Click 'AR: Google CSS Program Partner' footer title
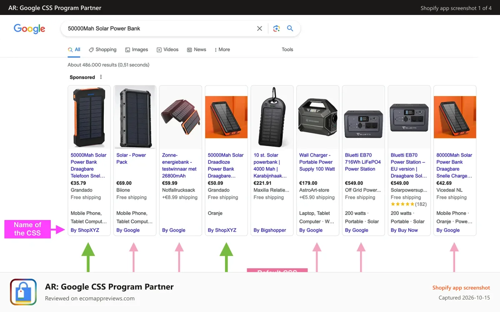 pyautogui.click(x=109, y=287)
